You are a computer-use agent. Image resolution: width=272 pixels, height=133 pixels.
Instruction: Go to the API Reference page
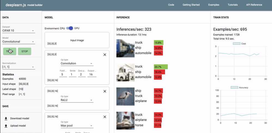254,5
